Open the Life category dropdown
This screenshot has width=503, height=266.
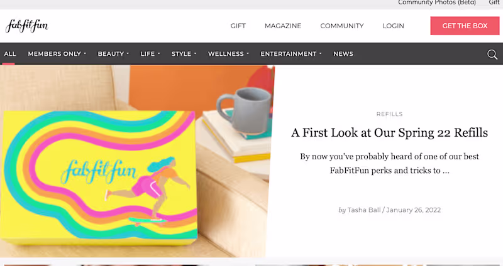pyautogui.click(x=150, y=54)
